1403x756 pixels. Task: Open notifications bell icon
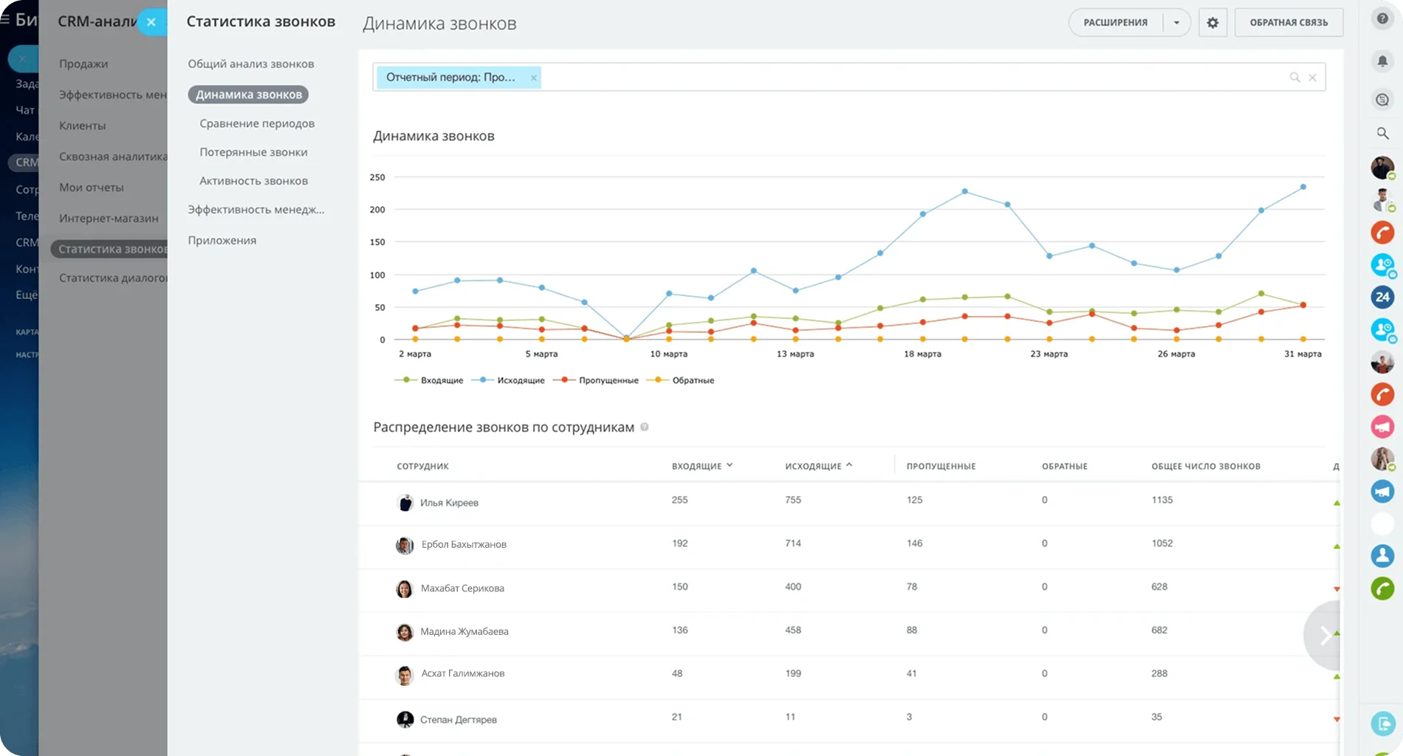[1382, 61]
